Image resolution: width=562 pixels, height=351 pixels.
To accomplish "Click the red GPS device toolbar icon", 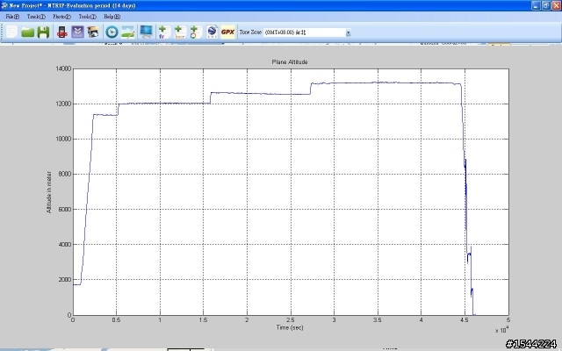I will pyautogui.click(x=62, y=32).
